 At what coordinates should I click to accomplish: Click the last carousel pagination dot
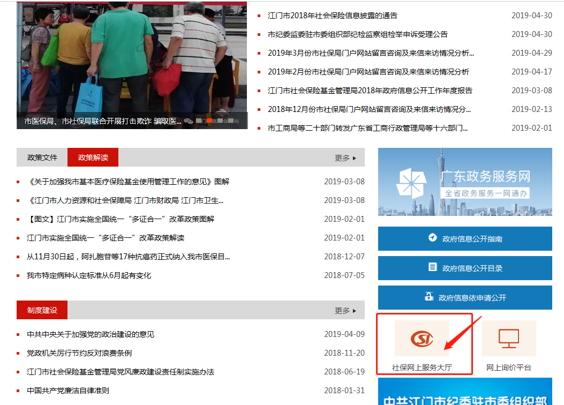(231, 121)
